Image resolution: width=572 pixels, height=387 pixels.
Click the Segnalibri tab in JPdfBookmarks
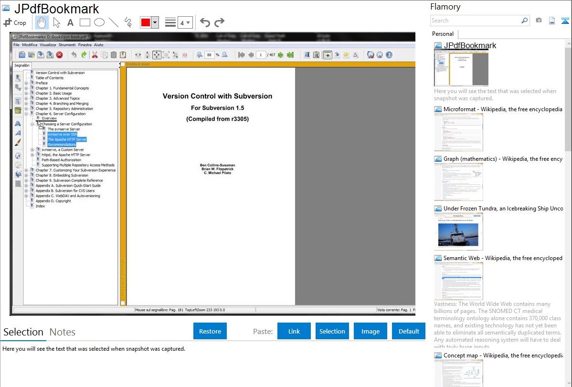(x=22, y=65)
